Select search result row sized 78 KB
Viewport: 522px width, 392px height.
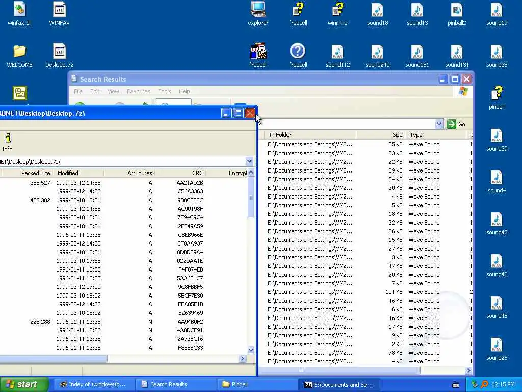[x=366, y=353]
